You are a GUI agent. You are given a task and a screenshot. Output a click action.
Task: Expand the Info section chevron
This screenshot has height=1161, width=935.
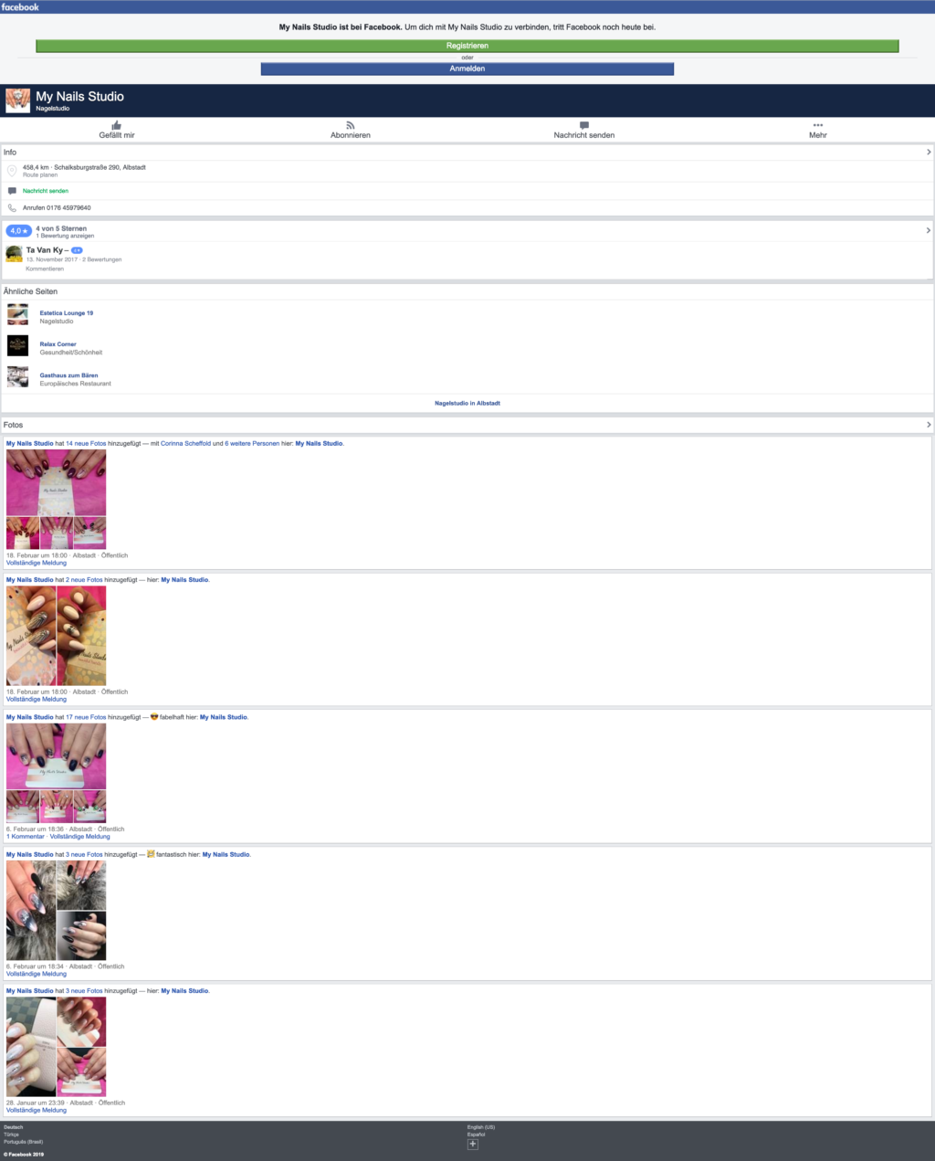point(928,153)
